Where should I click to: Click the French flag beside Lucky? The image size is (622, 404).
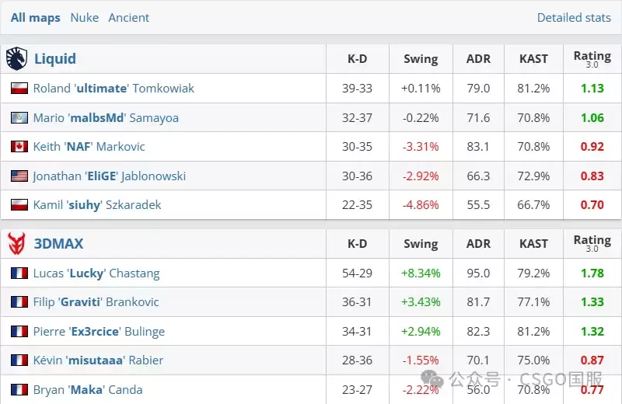tap(19, 273)
